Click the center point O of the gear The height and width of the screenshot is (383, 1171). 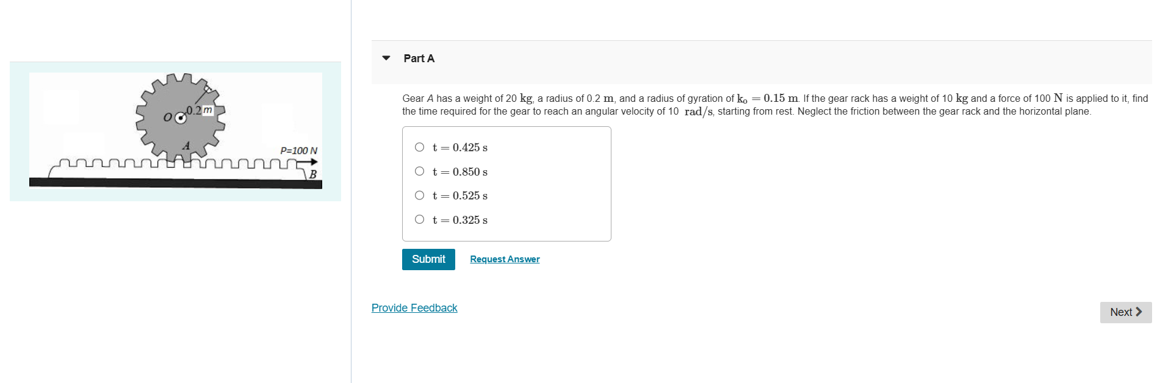click(x=179, y=117)
